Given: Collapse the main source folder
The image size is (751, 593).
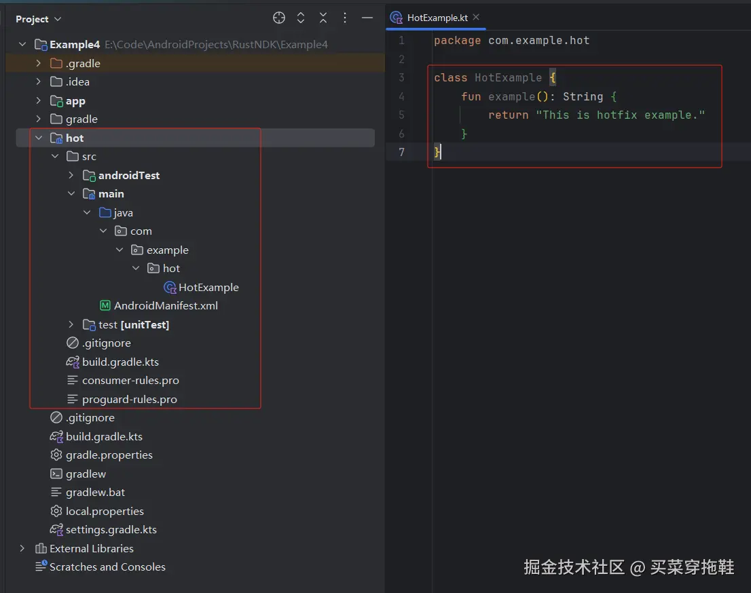Looking at the screenshot, I should (71, 193).
